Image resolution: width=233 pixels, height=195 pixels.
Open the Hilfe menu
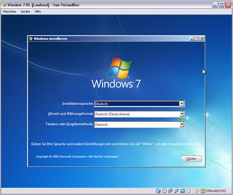38,12
